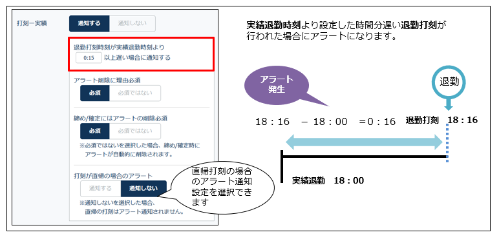Click the 退勤 circle icon

point(449,82)
